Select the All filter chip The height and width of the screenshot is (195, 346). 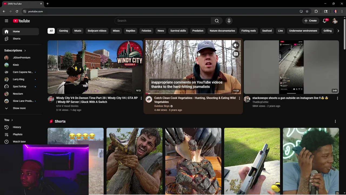(x=51, y=31)
